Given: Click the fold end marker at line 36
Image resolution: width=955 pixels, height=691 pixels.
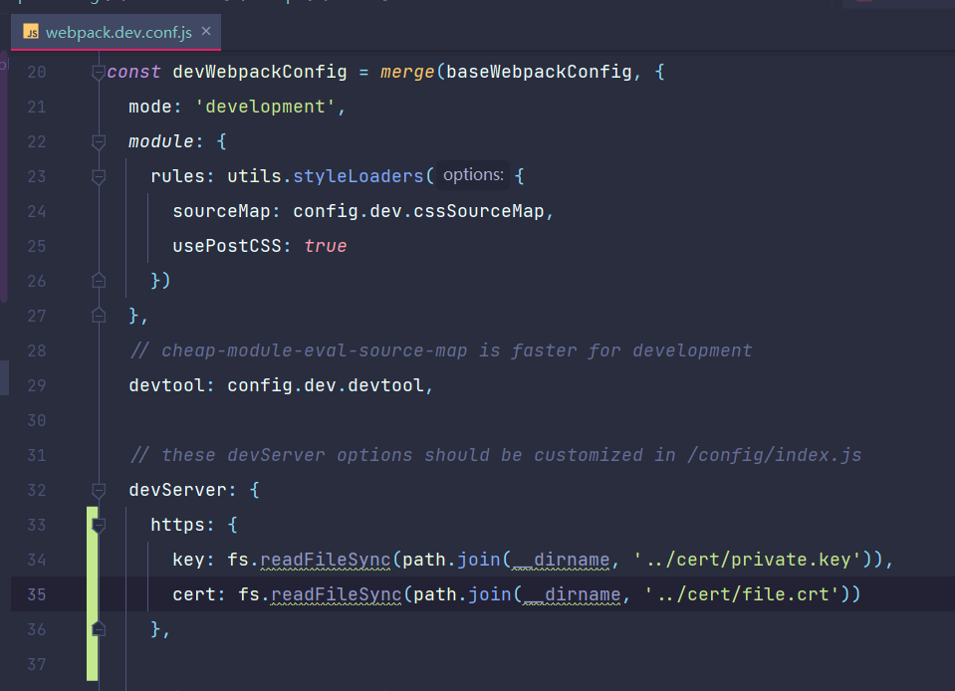Looking at the screenshot, I should pyautogui.click(x=98, y=628).
